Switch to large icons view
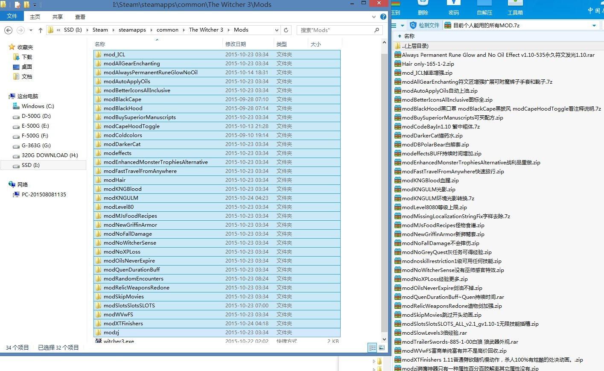The width and height of the screenshot is (604, 371). click(x=382, y=348)
